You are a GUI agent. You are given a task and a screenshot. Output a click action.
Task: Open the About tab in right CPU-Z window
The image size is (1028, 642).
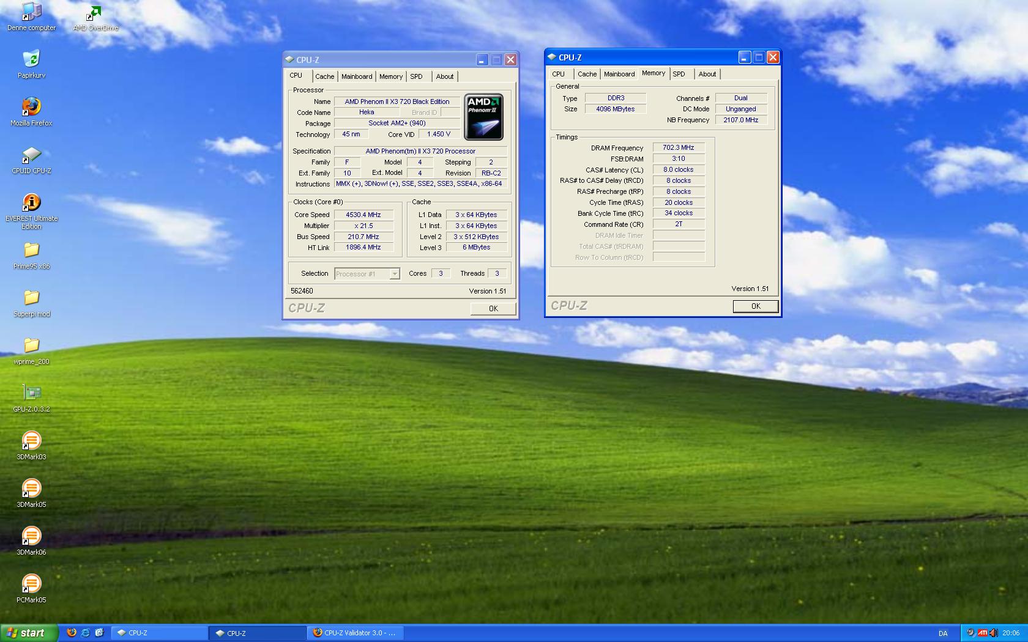tap(707, 74)
